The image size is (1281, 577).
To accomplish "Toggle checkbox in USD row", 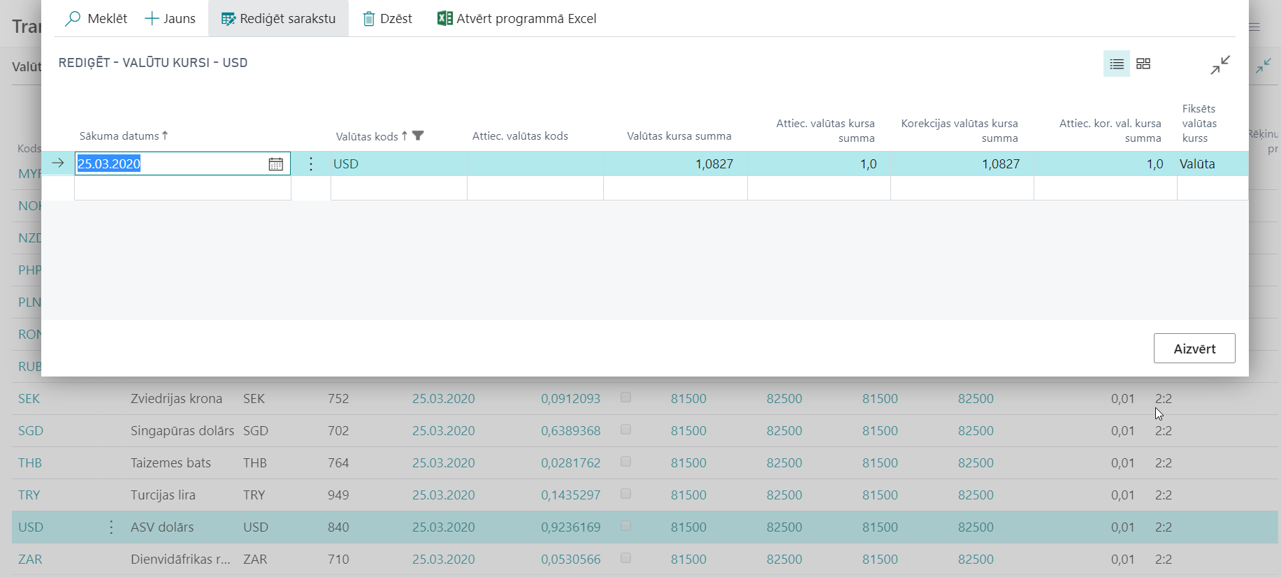I will coord(625,526).
